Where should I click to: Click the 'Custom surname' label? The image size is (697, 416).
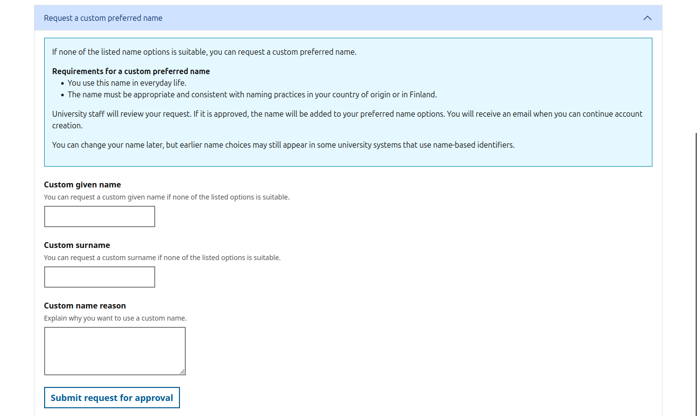pyautogui.click(x=77, y=245)
